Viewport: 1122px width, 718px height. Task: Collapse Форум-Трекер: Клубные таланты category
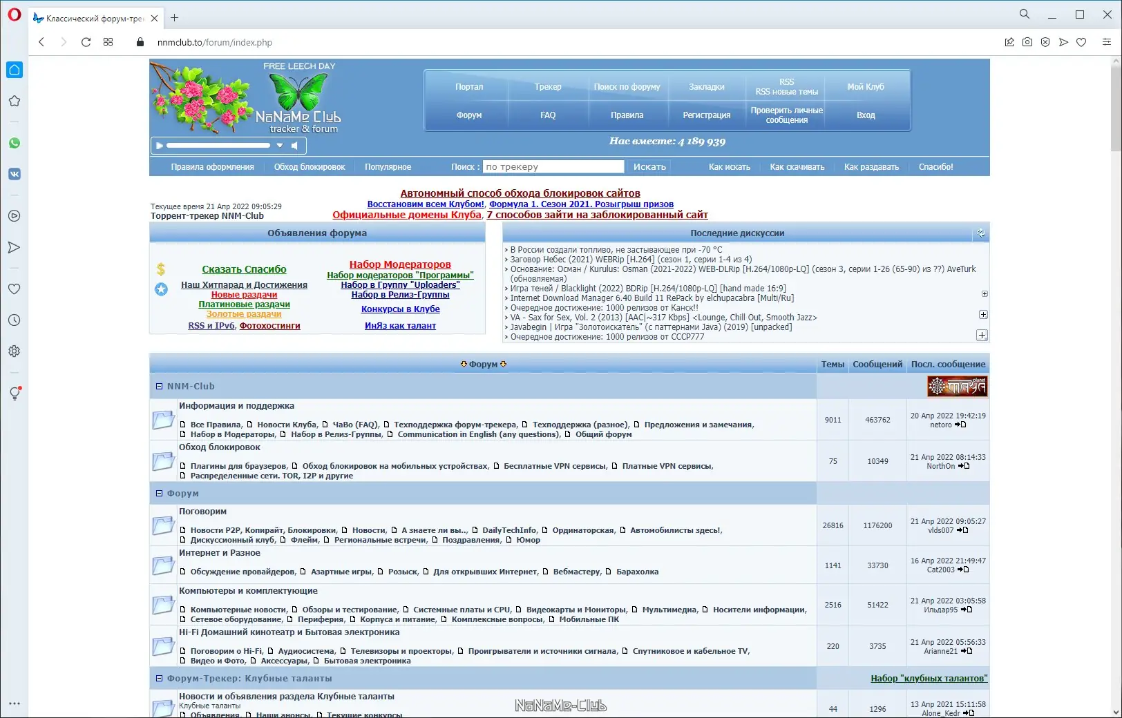pos(159,679)
